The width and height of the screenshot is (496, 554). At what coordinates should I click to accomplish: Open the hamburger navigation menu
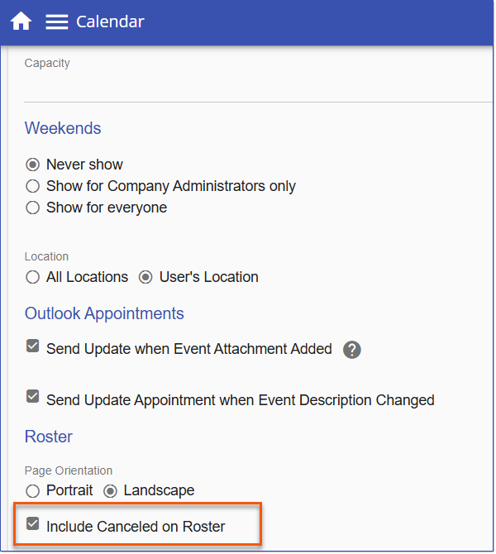(56, 21)
